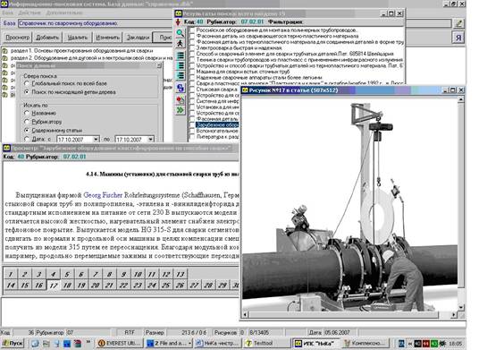Viewport: 504px width, 350px height.
Task: Switch to figure tab 17
Action: [x=54, y=285]
